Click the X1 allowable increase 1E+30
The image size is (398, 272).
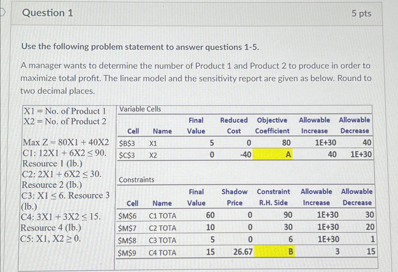(x=325, y=143)
